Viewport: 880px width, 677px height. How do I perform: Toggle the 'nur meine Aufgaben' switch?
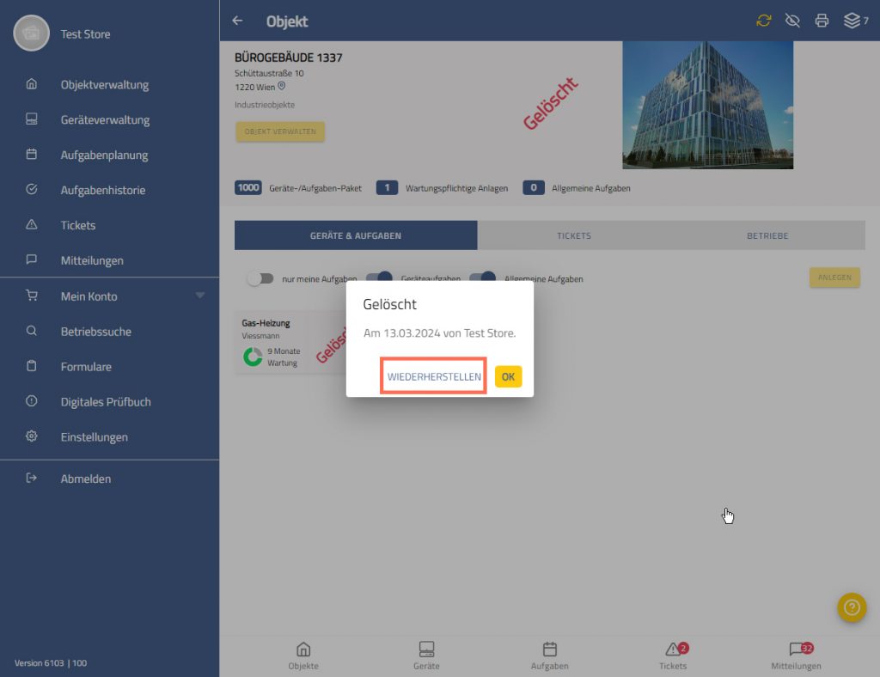[x=260, y=278]
